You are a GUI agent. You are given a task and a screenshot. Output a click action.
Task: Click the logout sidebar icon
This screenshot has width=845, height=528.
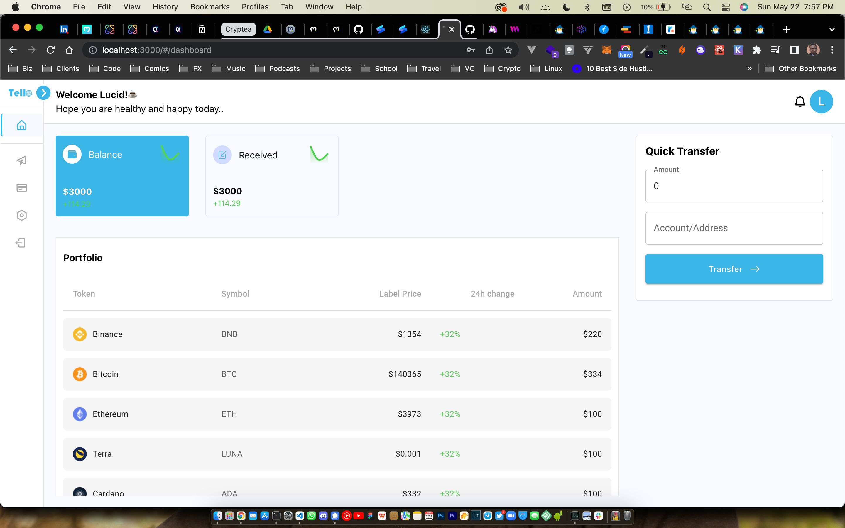(21, 243)
